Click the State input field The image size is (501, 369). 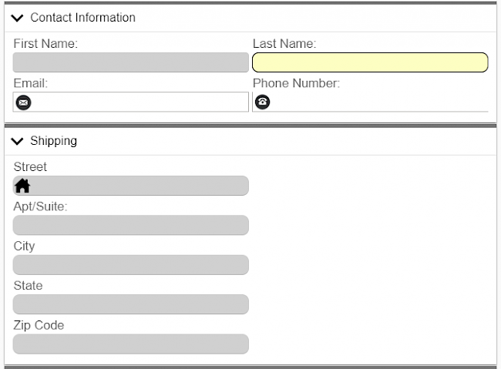tap(131, 304)
